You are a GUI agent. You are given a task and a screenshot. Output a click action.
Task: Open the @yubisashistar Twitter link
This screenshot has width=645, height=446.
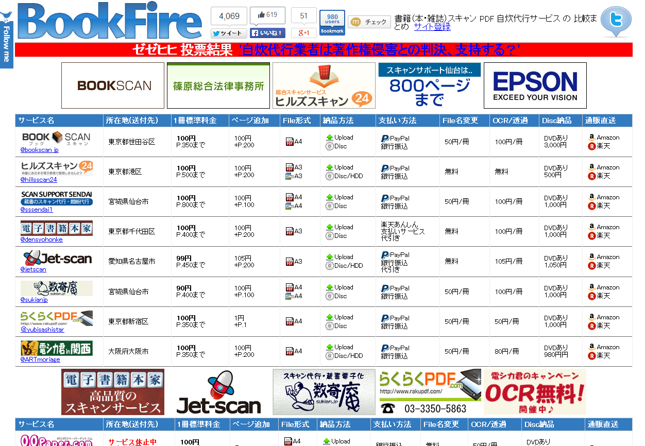coord(42,330)
